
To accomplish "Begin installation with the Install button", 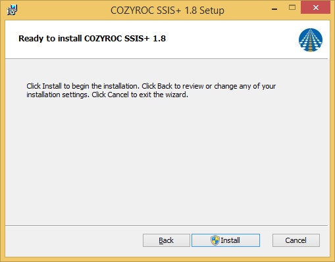I will coord(226,240).
